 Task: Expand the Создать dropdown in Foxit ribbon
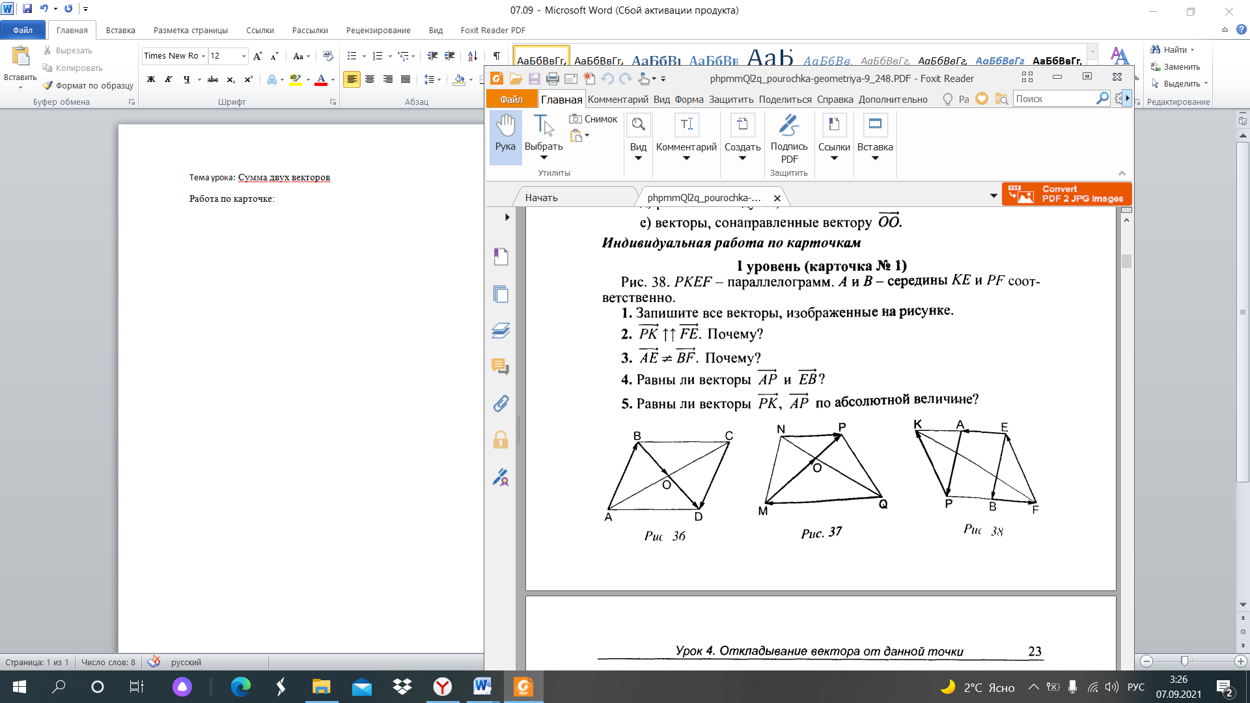pyautogui.click(x=742, y=158)
